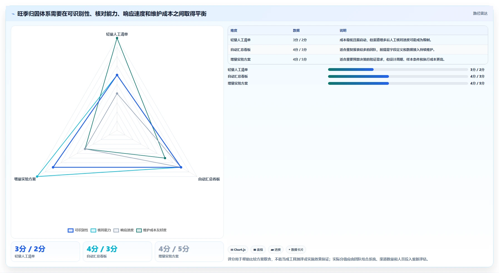Click the blue data point on the 轻量人工清单 axis
Screen dimensions: 499x273
[x=117, y=75]
